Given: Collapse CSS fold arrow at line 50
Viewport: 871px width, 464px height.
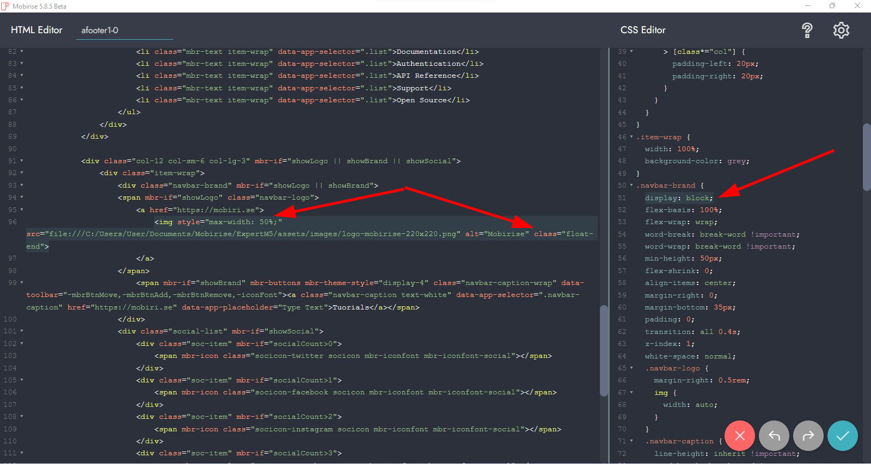Looking at the screenshot, I should point(631,185).
